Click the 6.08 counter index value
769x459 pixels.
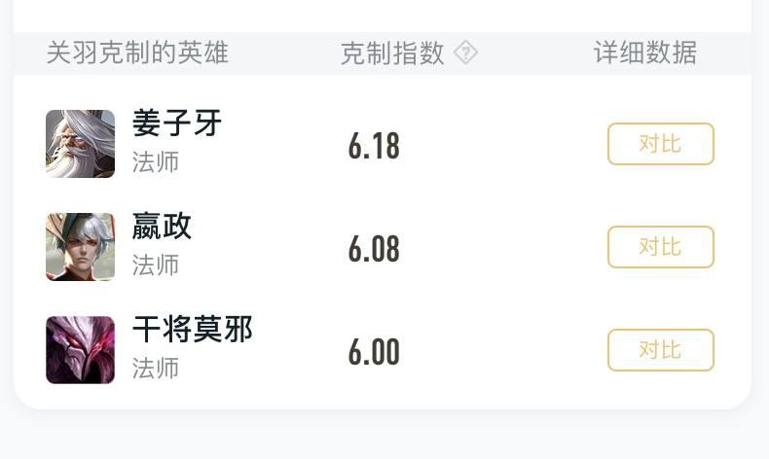pos(374,249)
